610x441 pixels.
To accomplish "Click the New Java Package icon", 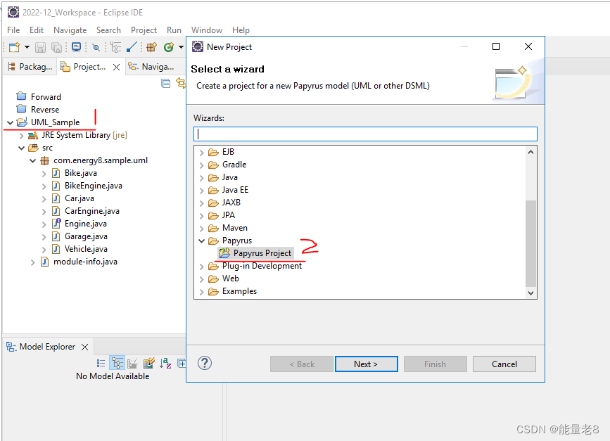I will (152, 47).
